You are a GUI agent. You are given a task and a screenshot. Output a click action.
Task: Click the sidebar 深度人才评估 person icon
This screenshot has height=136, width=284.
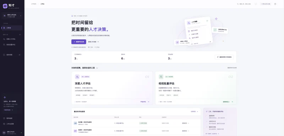[4, 39]
